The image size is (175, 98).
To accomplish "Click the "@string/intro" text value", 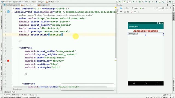I will (55, 58).
